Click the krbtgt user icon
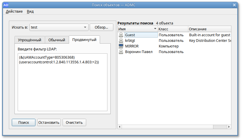This screenshot has height=140, width=242. tap(121, 40)
